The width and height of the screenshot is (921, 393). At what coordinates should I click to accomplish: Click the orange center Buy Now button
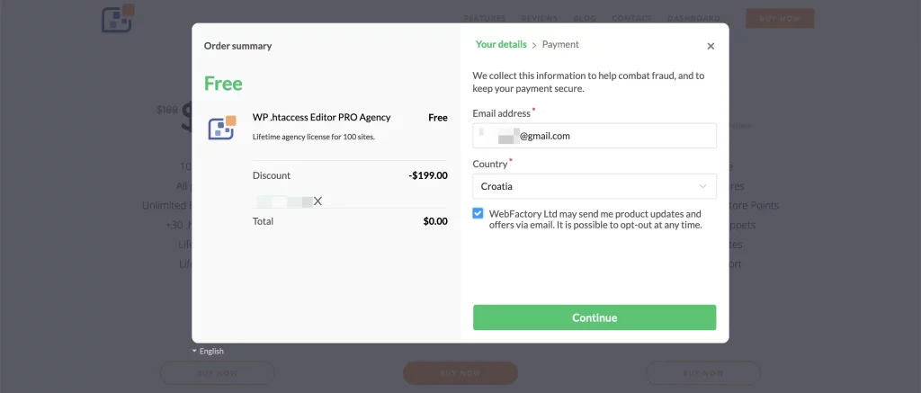tap(460, 372)
